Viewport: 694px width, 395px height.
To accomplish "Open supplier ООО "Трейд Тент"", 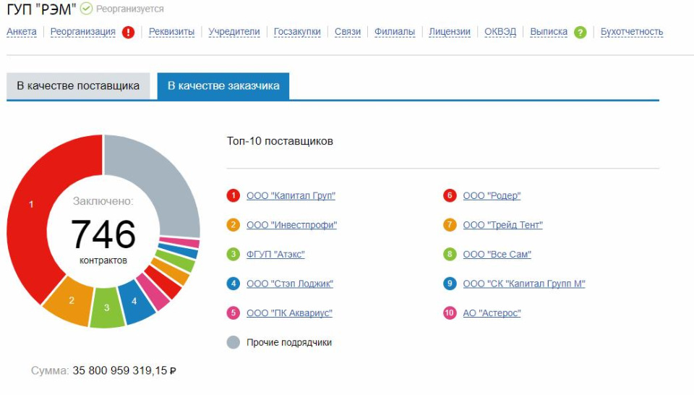I will pyautogui.click(x=503, y=225).
